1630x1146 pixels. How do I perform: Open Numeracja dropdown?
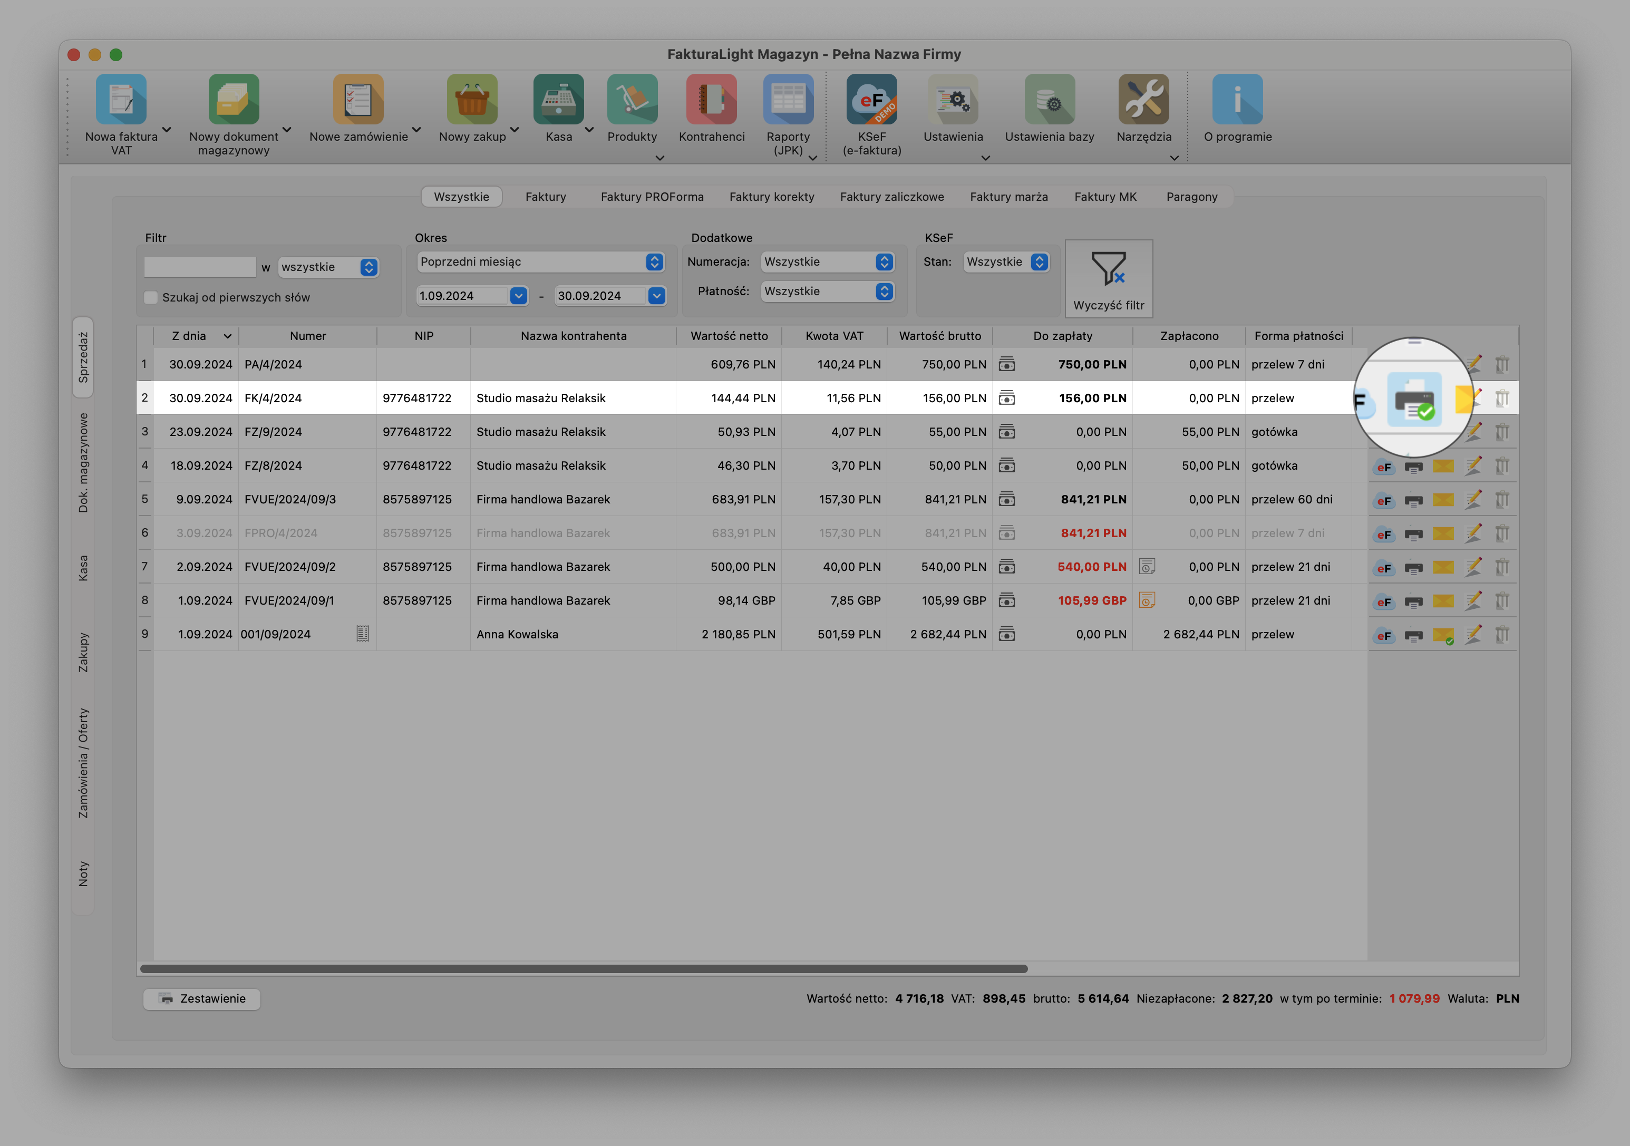(827, 262)
